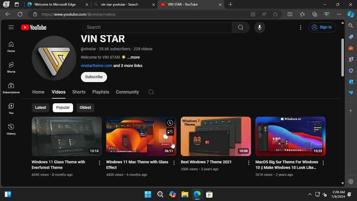Sort videos by Latest
357x201 pixels.
40,107
